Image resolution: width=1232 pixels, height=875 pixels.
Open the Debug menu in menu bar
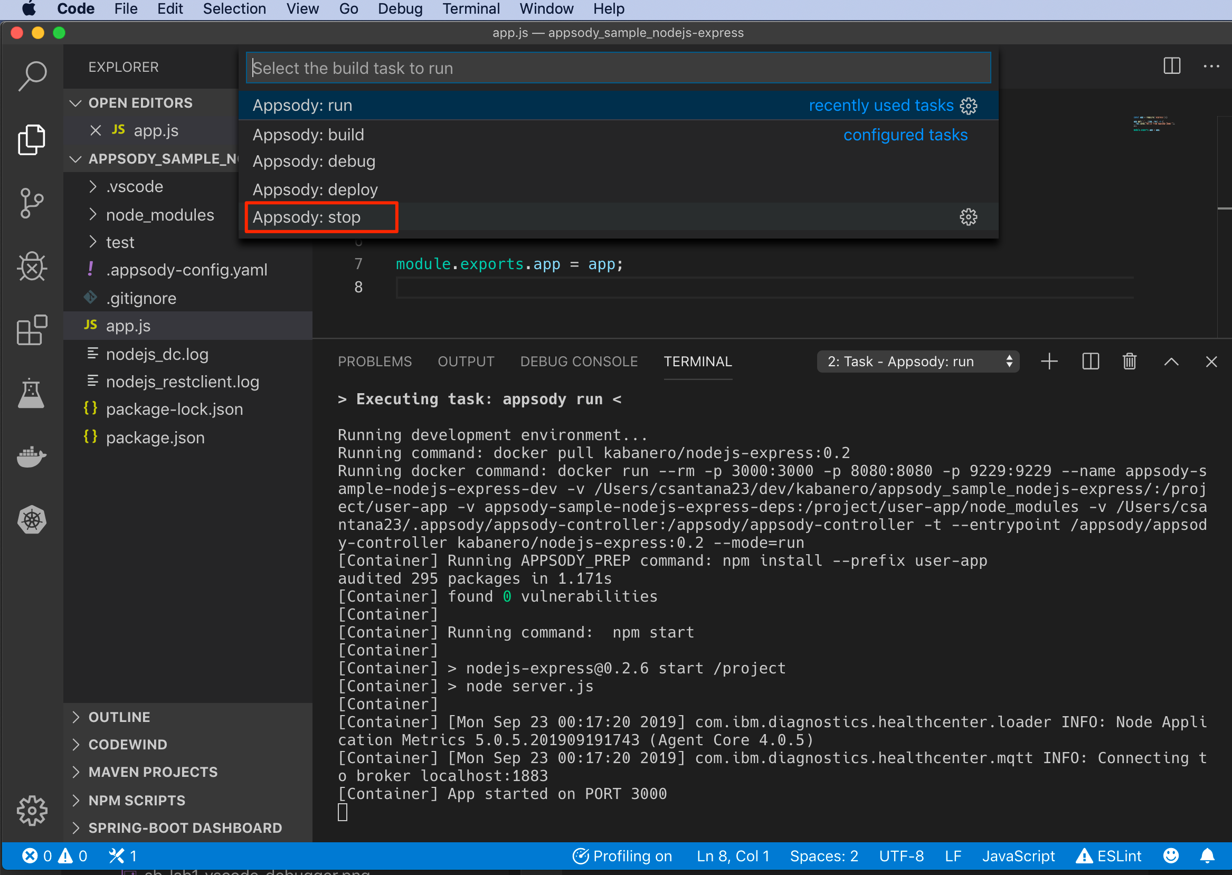(400, 9)
